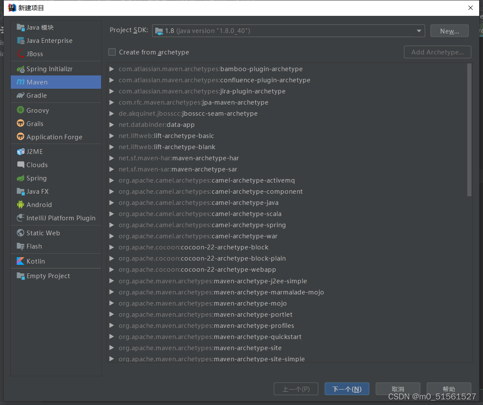Expand confluence-plugin-archetype entry

point(111,80)
